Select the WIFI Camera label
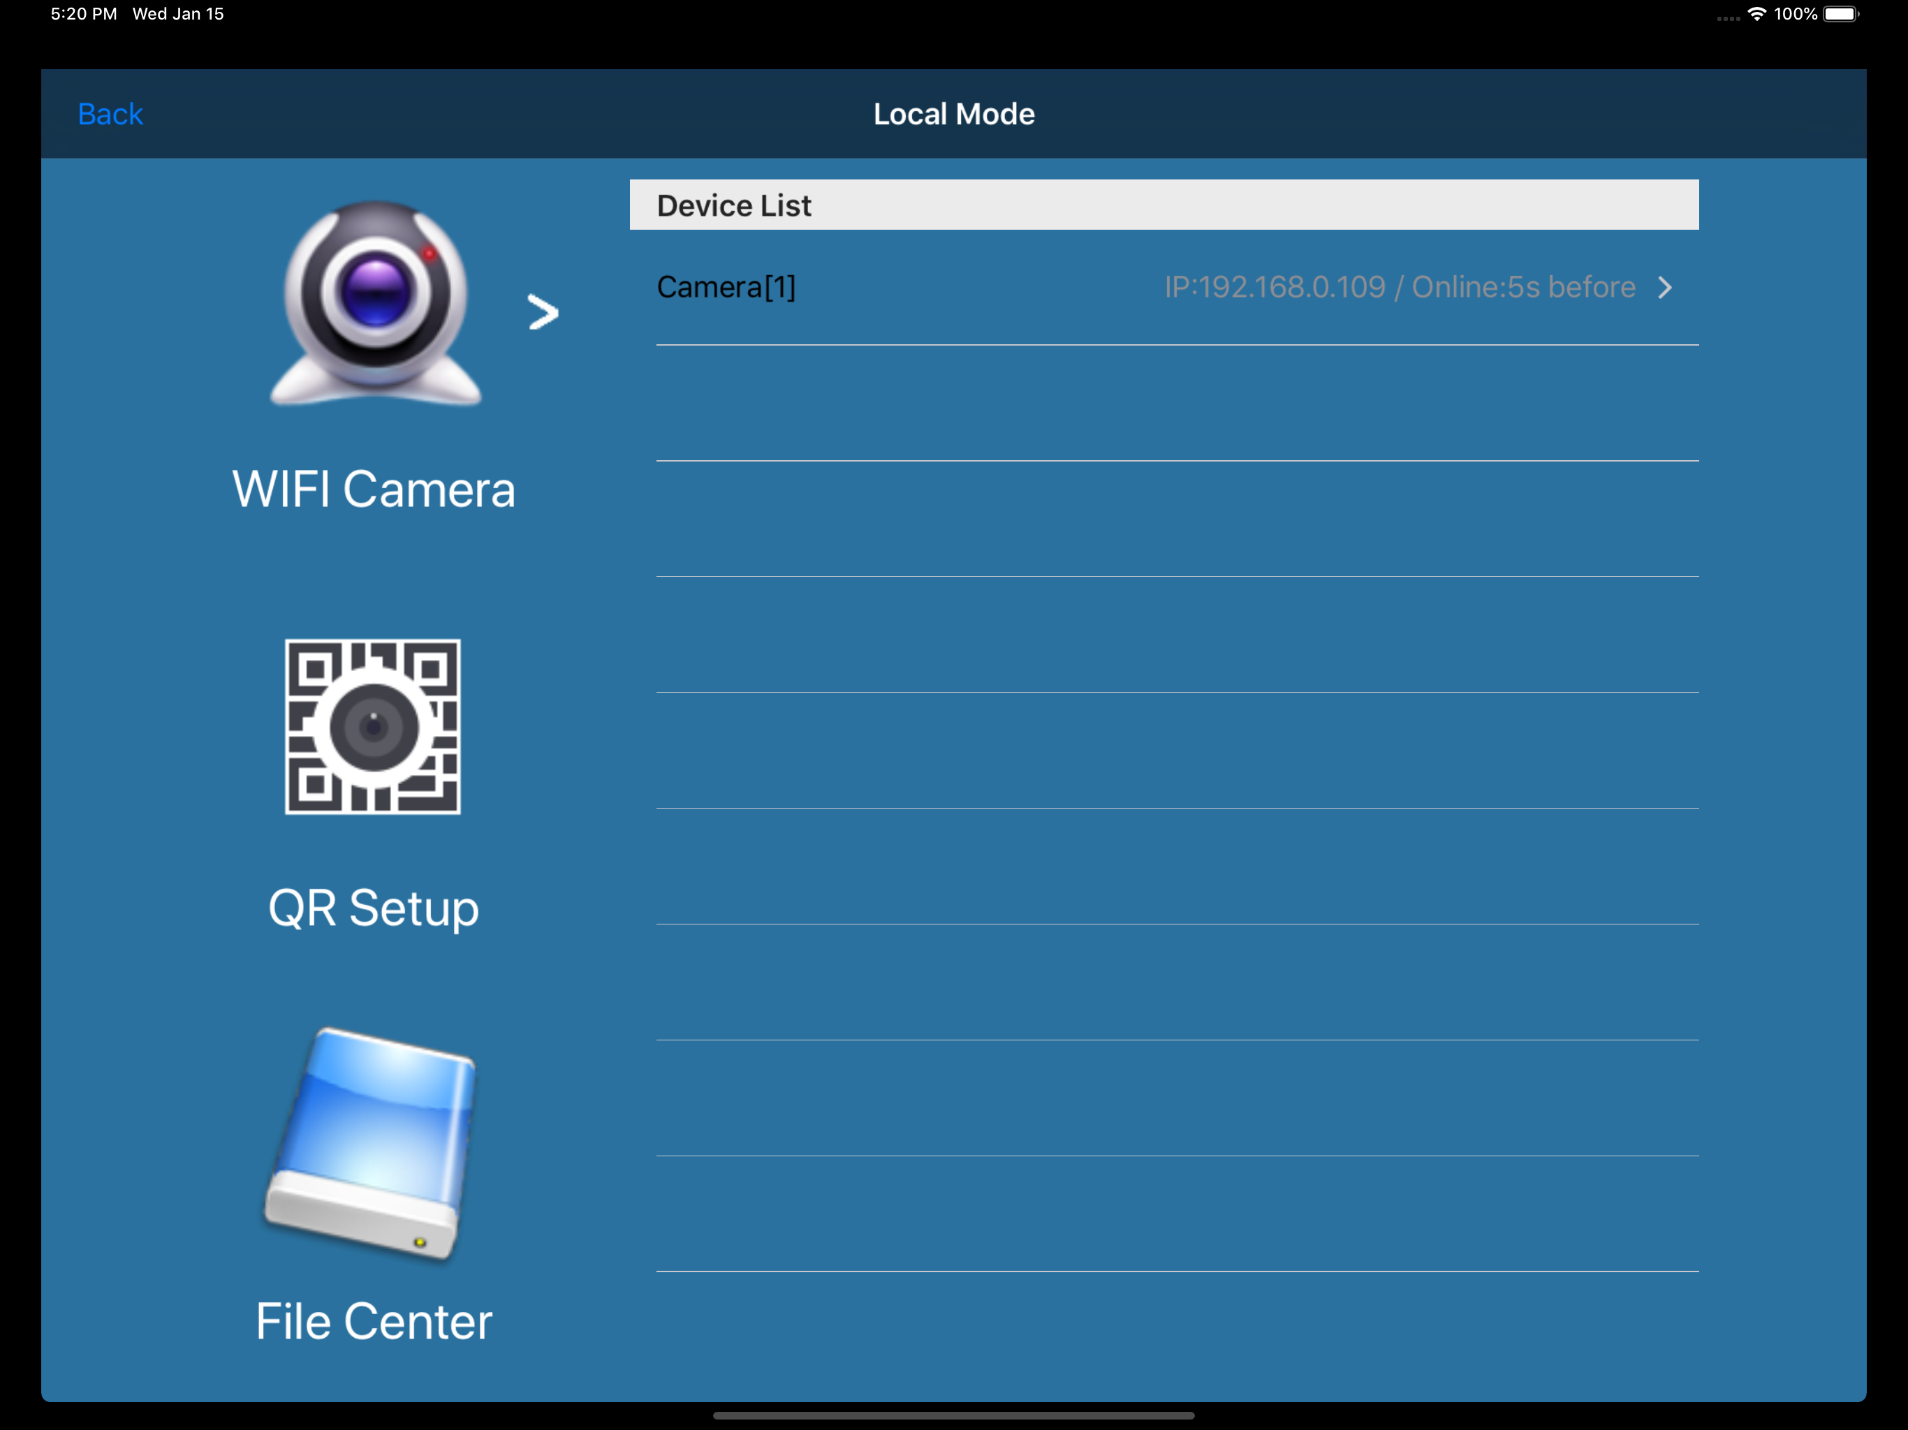The height and width of the screenshot is (1430, 1908). click(x=374, y=489)
